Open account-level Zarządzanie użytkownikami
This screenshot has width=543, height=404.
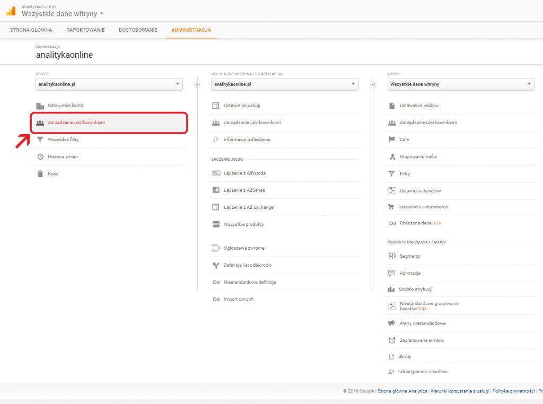[109, 122]
